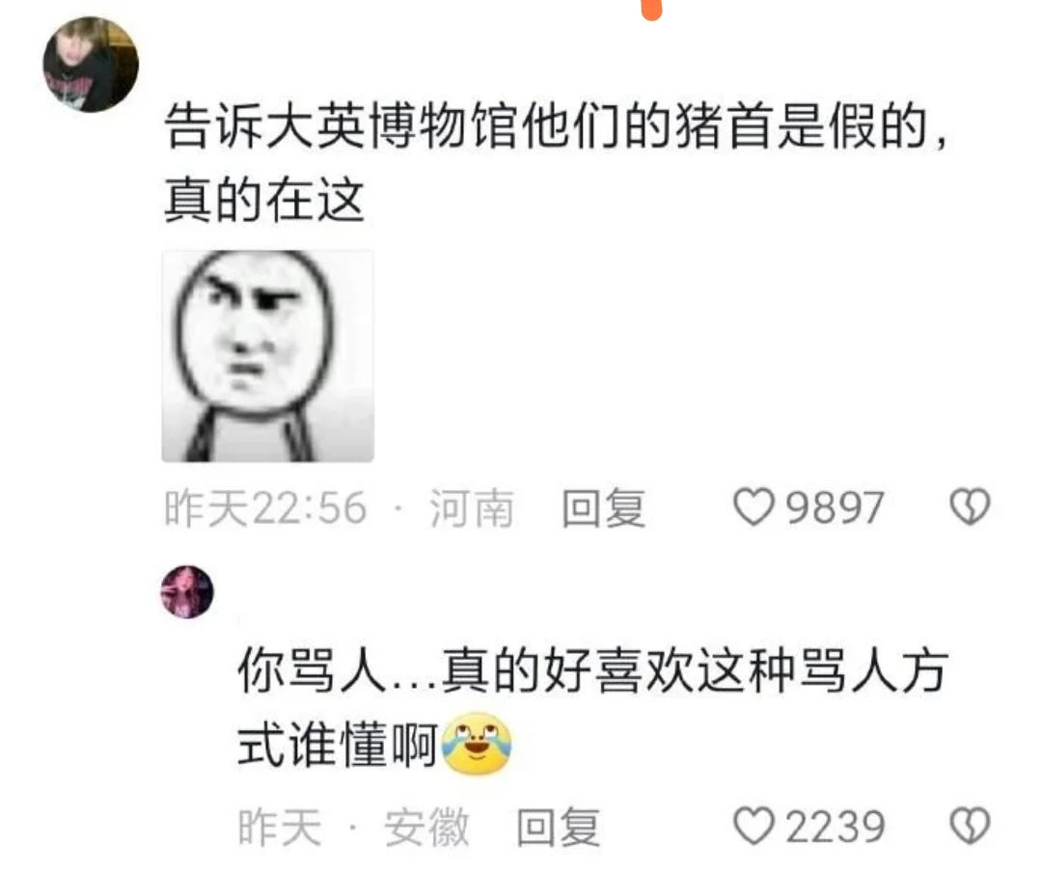Like the Henan comment via heart beside 9897

[754, 507]
